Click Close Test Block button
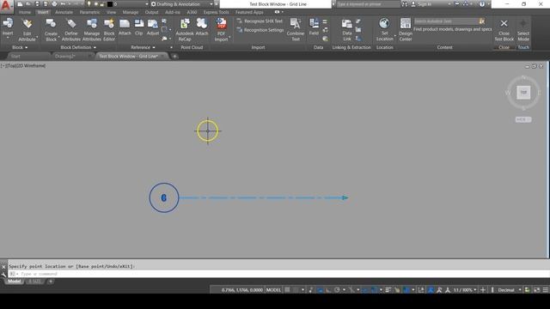550x309 pixels. [504, 29]
